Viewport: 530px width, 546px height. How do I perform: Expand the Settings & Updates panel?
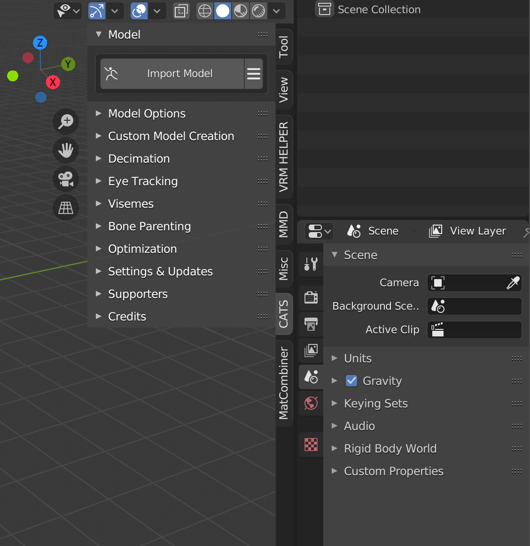[181, 271]
